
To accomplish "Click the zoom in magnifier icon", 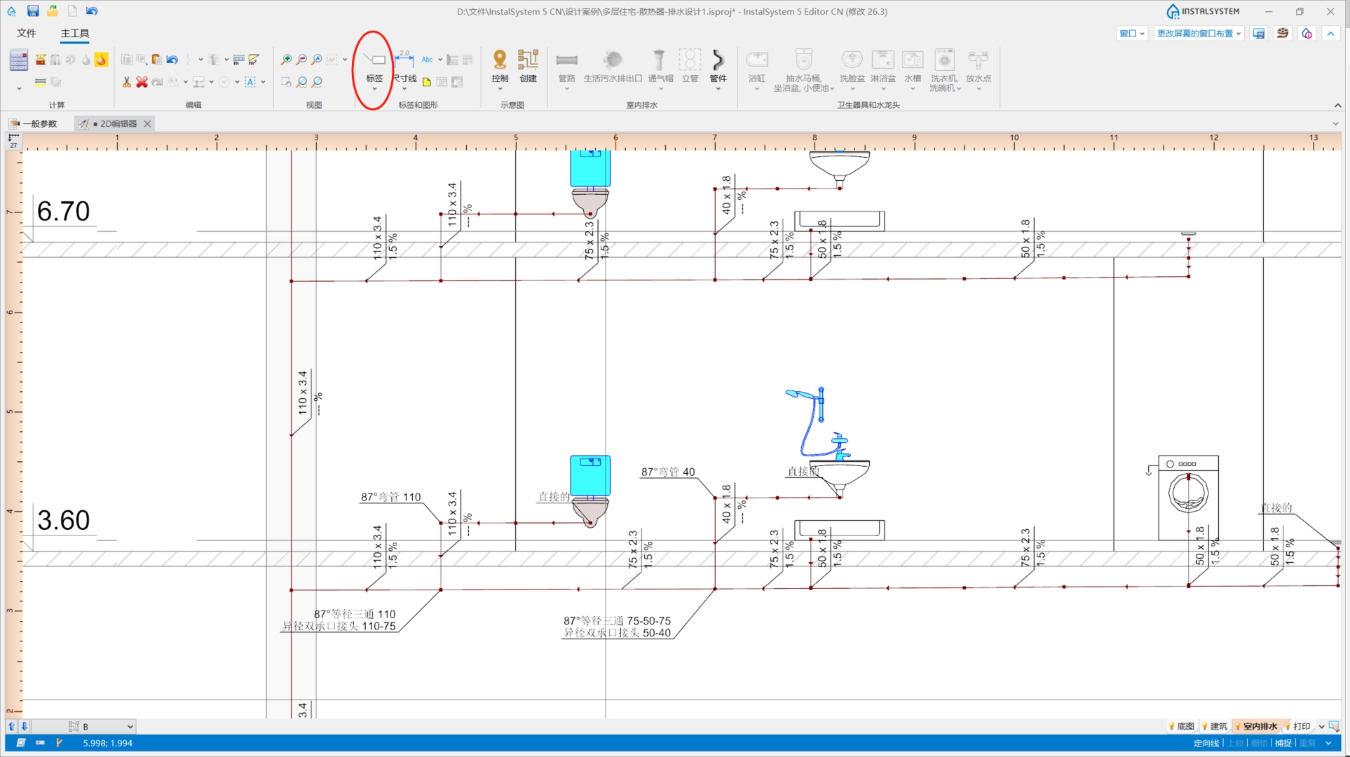I will coord(286,60).
